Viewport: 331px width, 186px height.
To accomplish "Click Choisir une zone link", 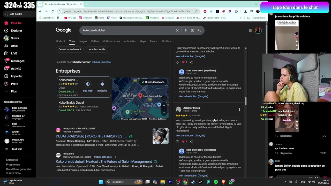I will pos(101,62).
